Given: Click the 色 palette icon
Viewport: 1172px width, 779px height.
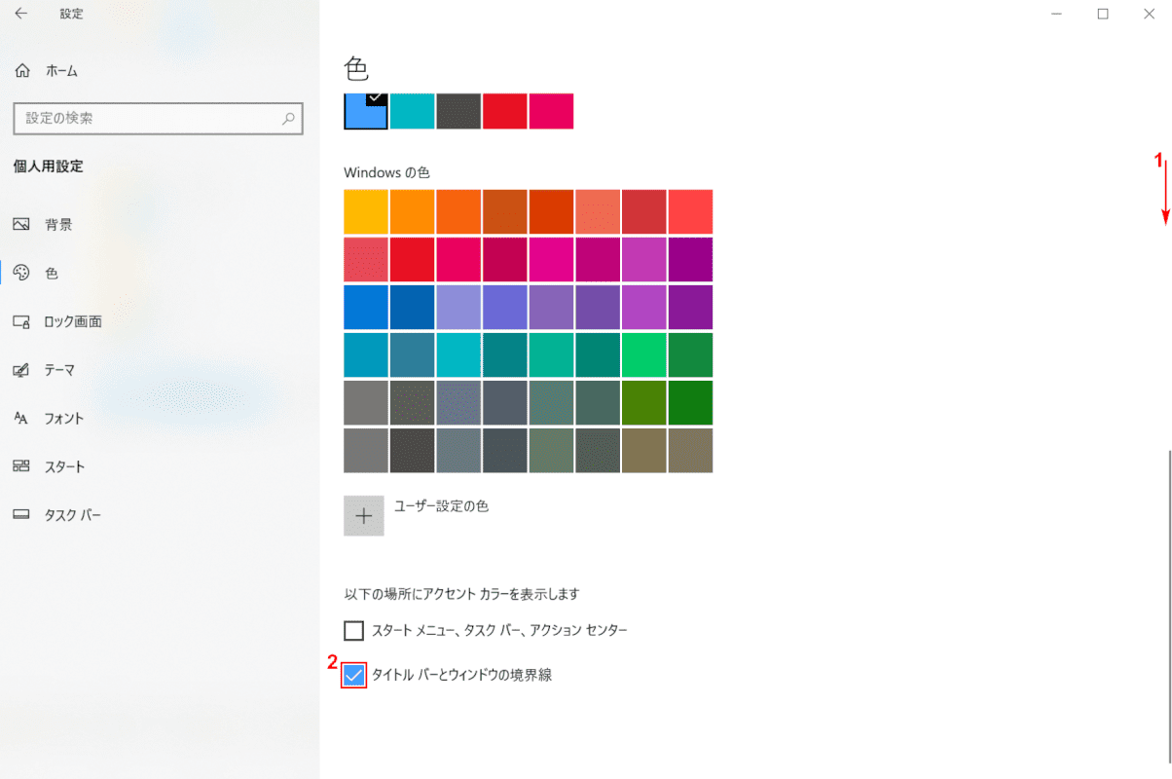Looking at the screenshot, I should pyautogui.click(x=21, y=274).
